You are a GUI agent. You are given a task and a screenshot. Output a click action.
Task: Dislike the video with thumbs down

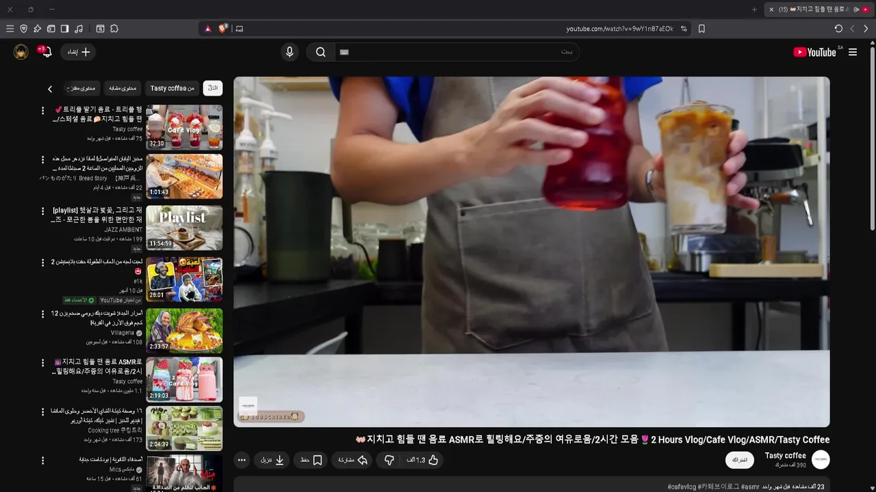(389, 460)
